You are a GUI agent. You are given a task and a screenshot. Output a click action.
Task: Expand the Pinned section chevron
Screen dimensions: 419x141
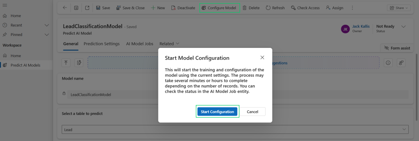(x=47, y=35)
